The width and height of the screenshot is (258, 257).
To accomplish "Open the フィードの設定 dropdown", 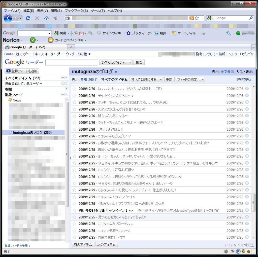I will (x=190, y=80).
